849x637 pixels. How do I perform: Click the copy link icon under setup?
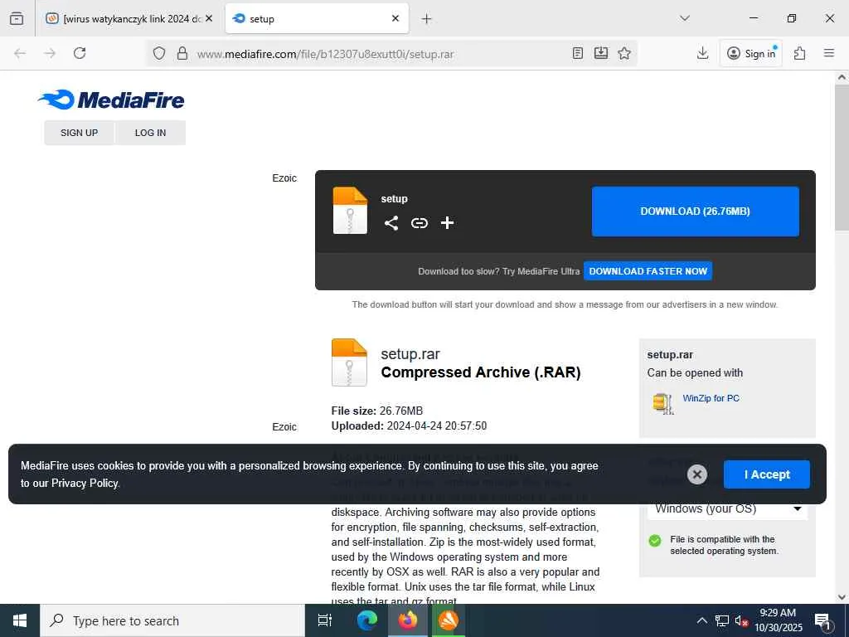click(x=419, y=223)
